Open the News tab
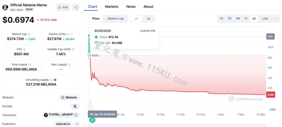This screenshot has width=282, height=127. 131,7
